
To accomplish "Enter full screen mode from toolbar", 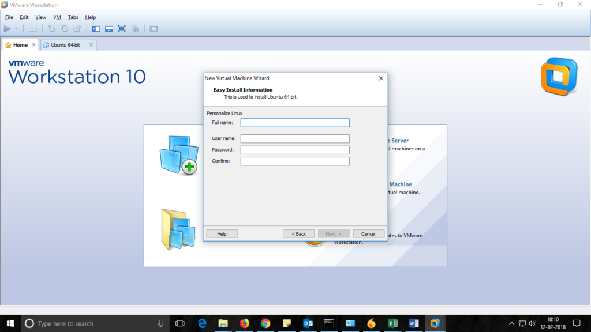I will coord(122,28).
